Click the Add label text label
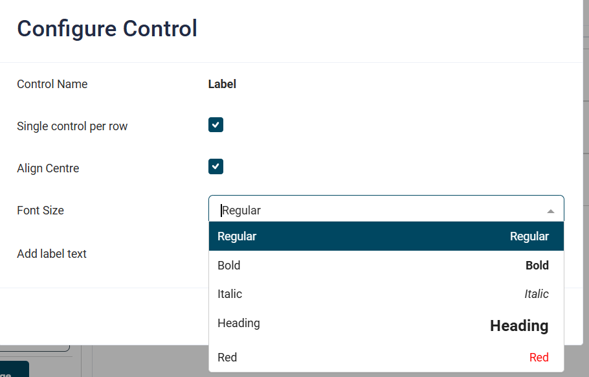 52,254
